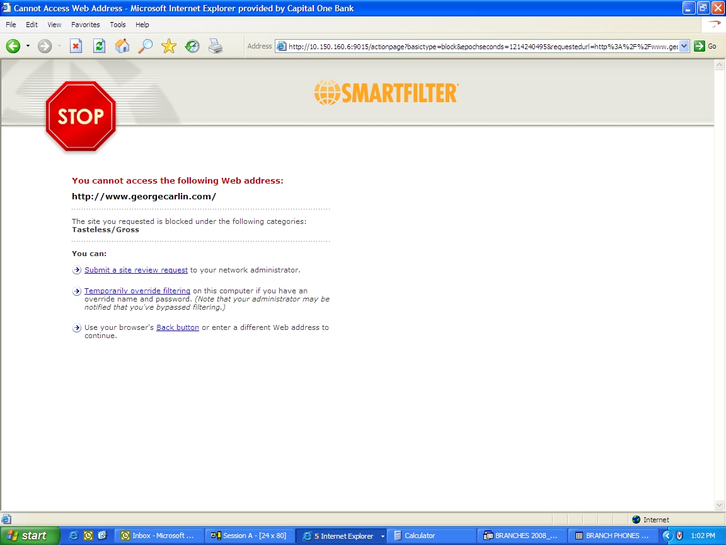
Task: Switch to BRANCH PHONES taskbar item
Action: [614, 536]
